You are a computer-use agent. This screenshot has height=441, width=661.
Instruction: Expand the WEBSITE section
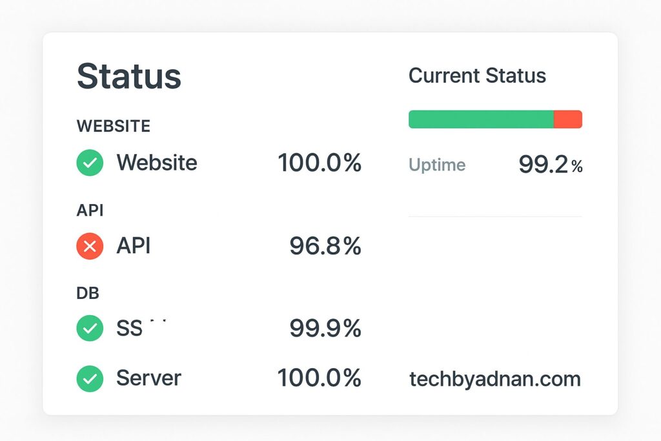pyautogui.click(x=114, y=126)
